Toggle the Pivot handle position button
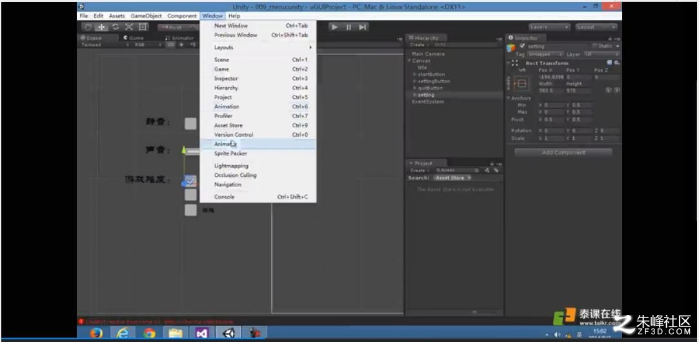Image resolution: width=699 pixels, height=342 pixels. coord(174,28)
